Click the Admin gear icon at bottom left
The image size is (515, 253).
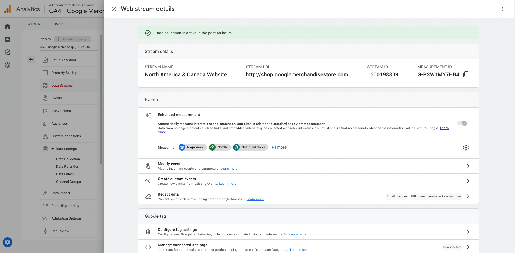pyautogui.click(x=8, y=242)
